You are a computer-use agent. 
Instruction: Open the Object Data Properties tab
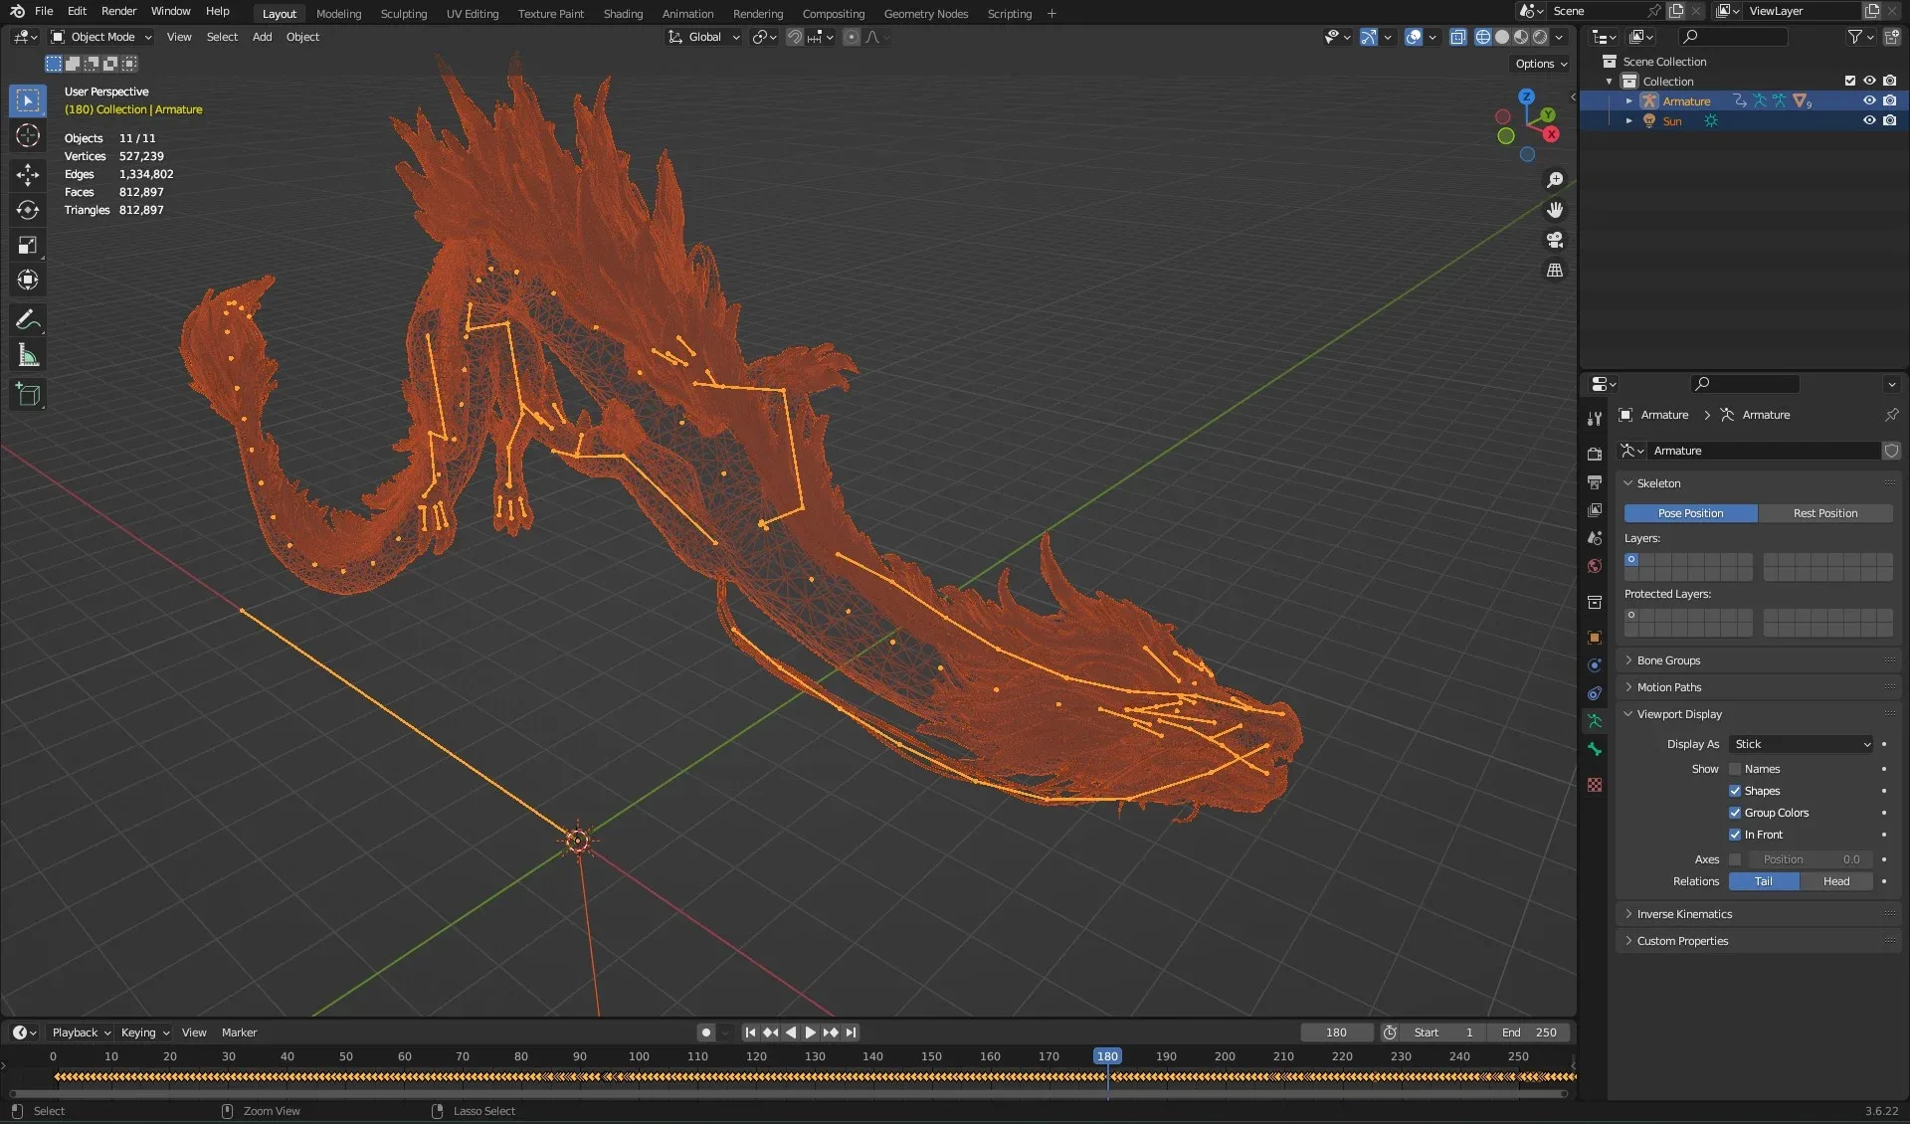[x=1594, y=721]
